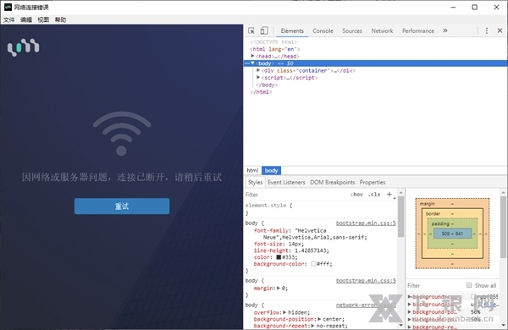This screenshot has height=330, width=508.
Task: Open the network-error stylesheet link
Action: [x=366, y=305]
